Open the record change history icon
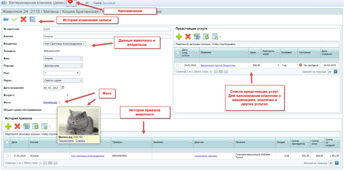Viewport: 344px width, 170px height. tap(33, 20)
